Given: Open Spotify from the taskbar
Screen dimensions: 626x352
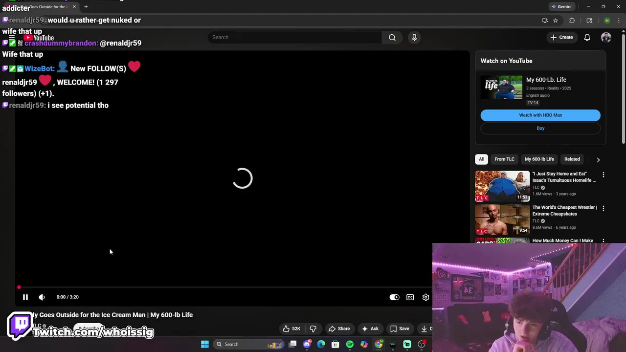Looking at the screenshot, I should coord(350,344).
